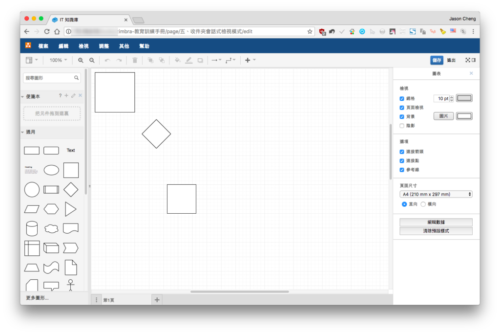Open the 幫助 help menu
The image size is (500, 334).
(x=144, y=46)
